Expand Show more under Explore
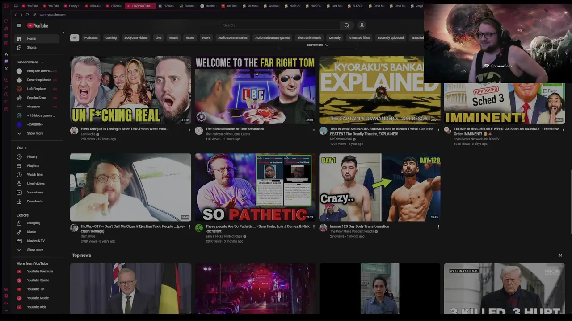The height and width of the screenshot is (321, 572). [x=37, y=250]
